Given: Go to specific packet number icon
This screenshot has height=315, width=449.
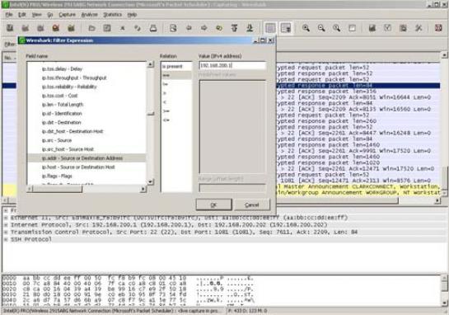Looking at the screenshot, I should (x=219, y=28).
